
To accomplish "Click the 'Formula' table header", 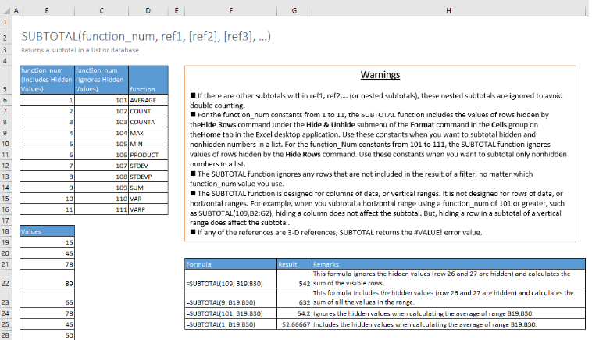I will pos(230,264).
